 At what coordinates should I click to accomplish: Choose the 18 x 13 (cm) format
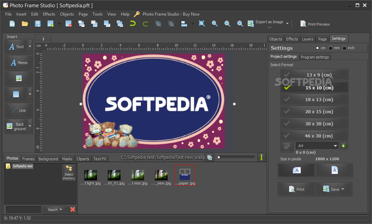[315, 100]
